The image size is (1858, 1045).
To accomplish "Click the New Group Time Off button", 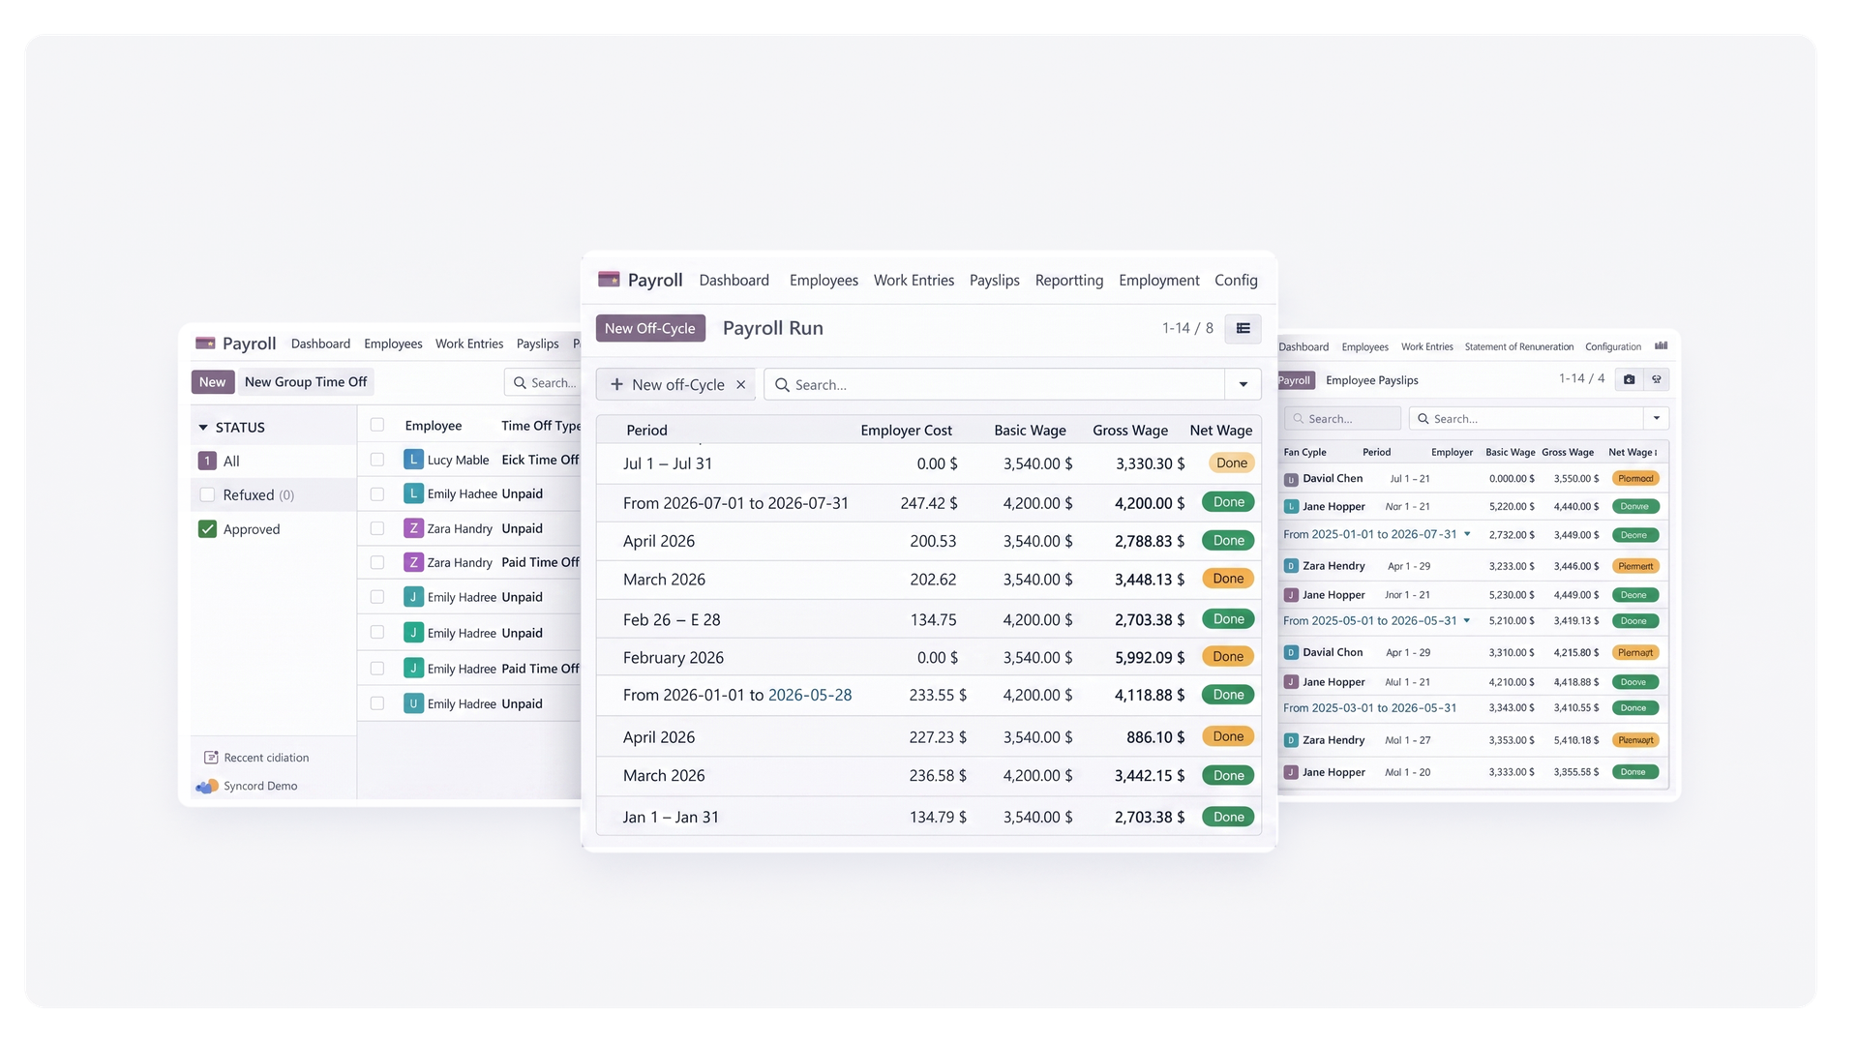I will (306, 382).
